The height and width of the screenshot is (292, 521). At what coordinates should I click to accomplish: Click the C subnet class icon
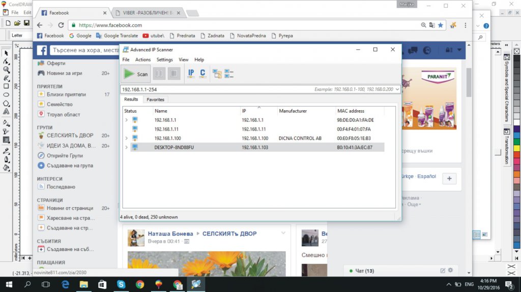202,74
